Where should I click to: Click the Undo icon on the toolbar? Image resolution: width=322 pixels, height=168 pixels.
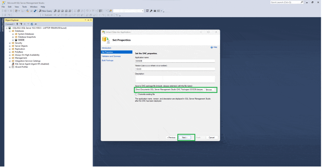(87, 11)
